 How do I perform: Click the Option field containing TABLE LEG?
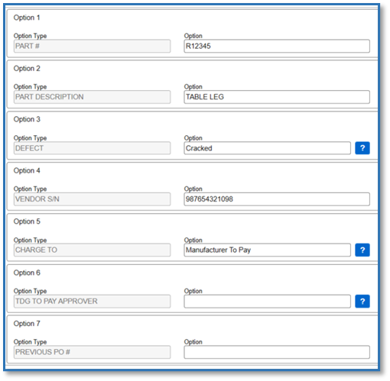[x=277, y=97]
